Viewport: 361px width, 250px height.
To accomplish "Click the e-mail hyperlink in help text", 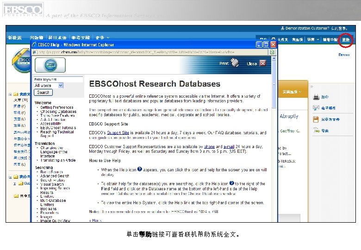I will tap(229, 146).
